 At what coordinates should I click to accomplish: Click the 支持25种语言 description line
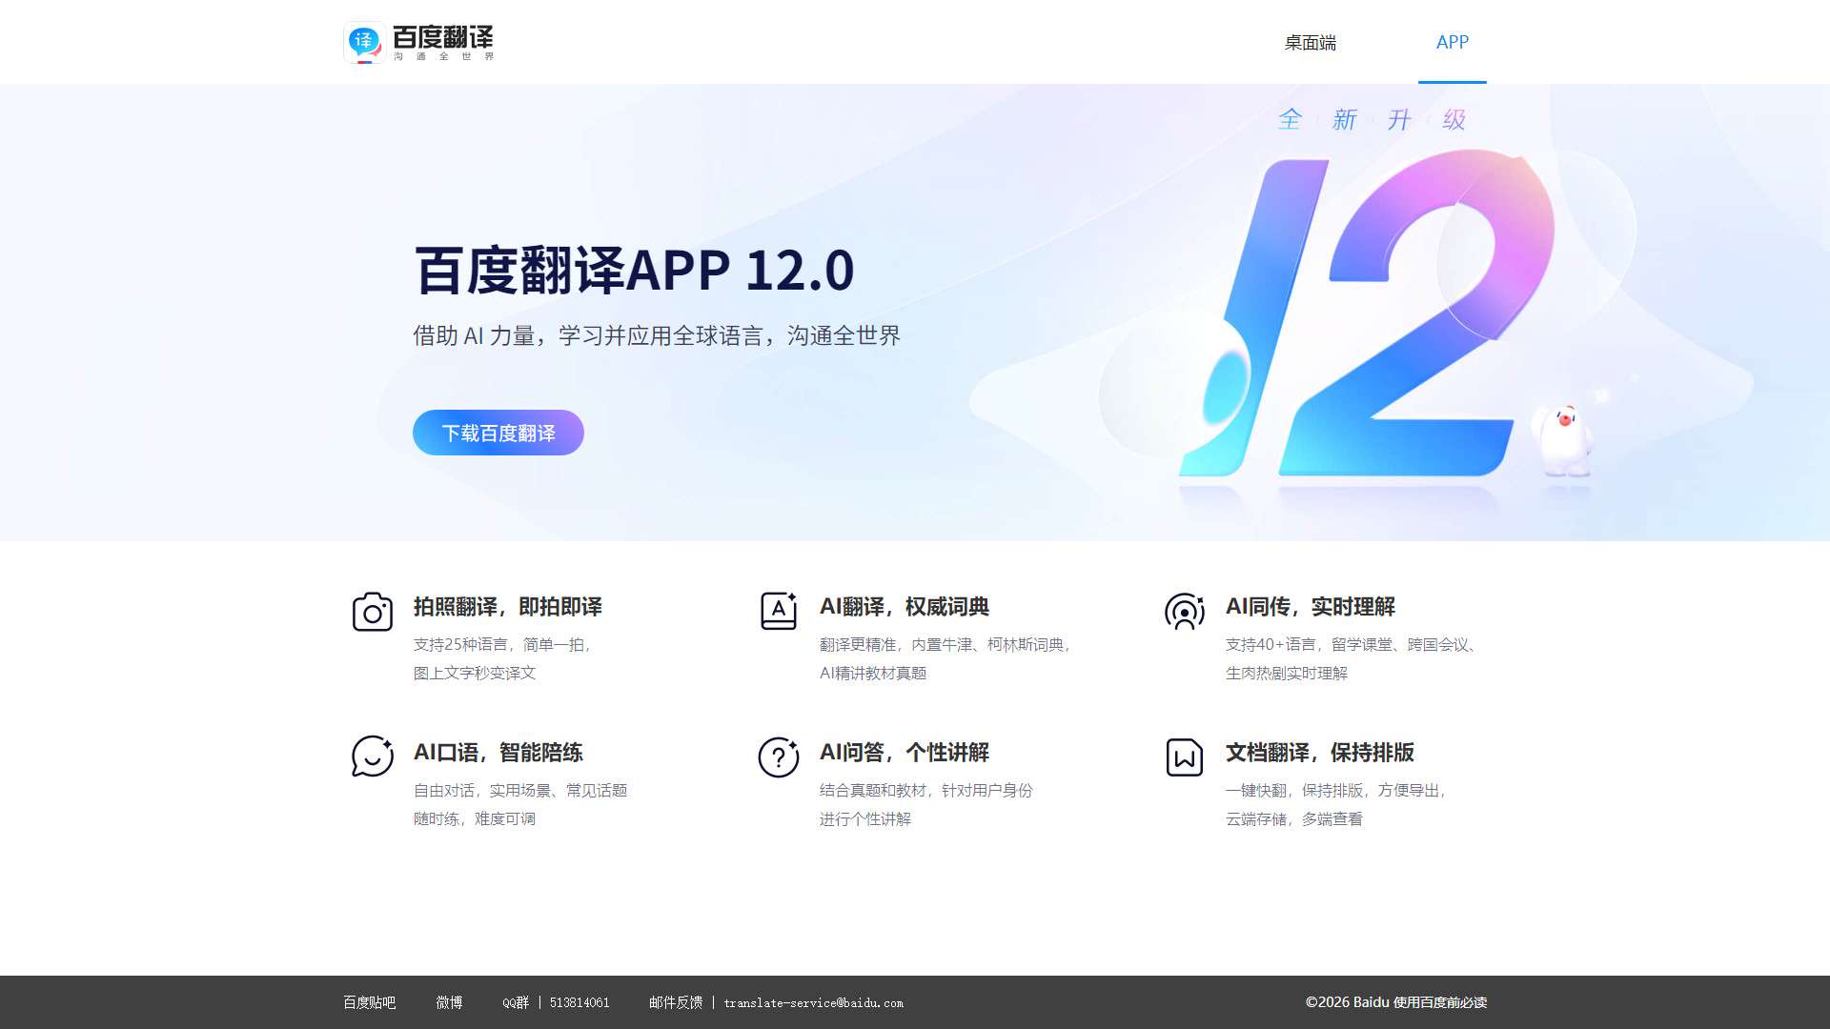click(503, 645)
